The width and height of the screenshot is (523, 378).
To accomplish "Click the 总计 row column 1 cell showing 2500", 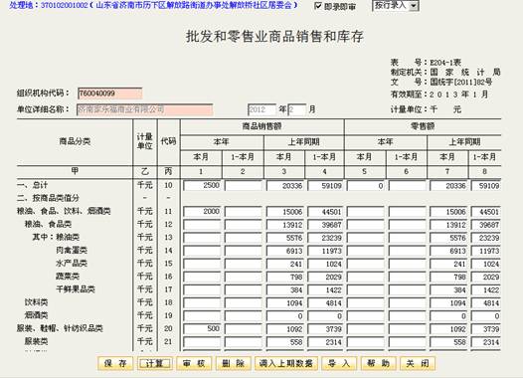I will click(x=202, y=185).
